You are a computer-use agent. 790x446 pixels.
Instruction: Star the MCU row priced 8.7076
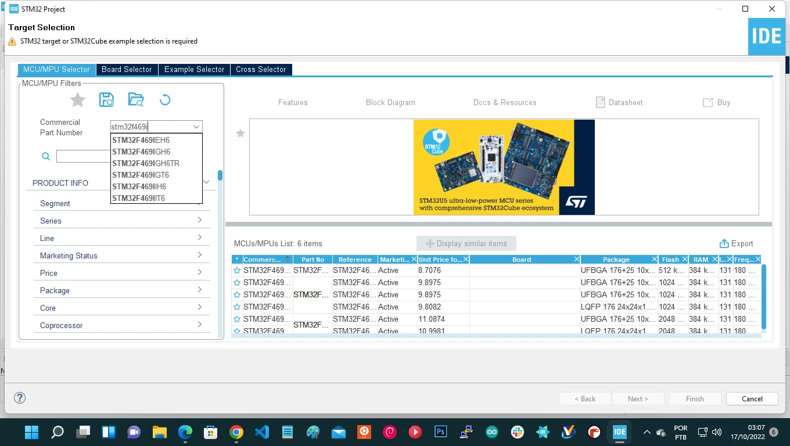[x=237, y=271]
